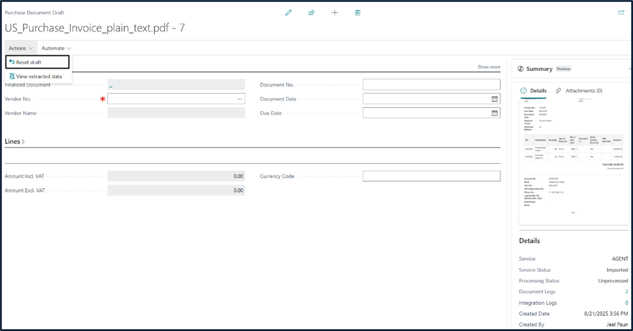Viewport: 633px width, 331px height.
Task: Open the Integration Logs count link
Action: tap(626, 303)
